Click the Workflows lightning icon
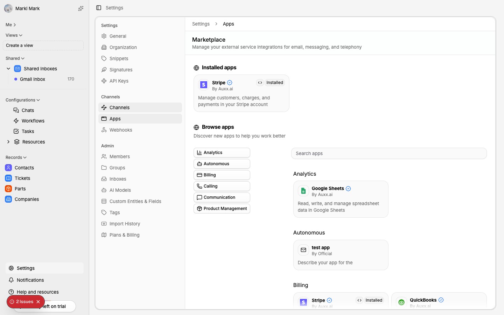Screen dimensions: 504x315 tap(16, 121)
